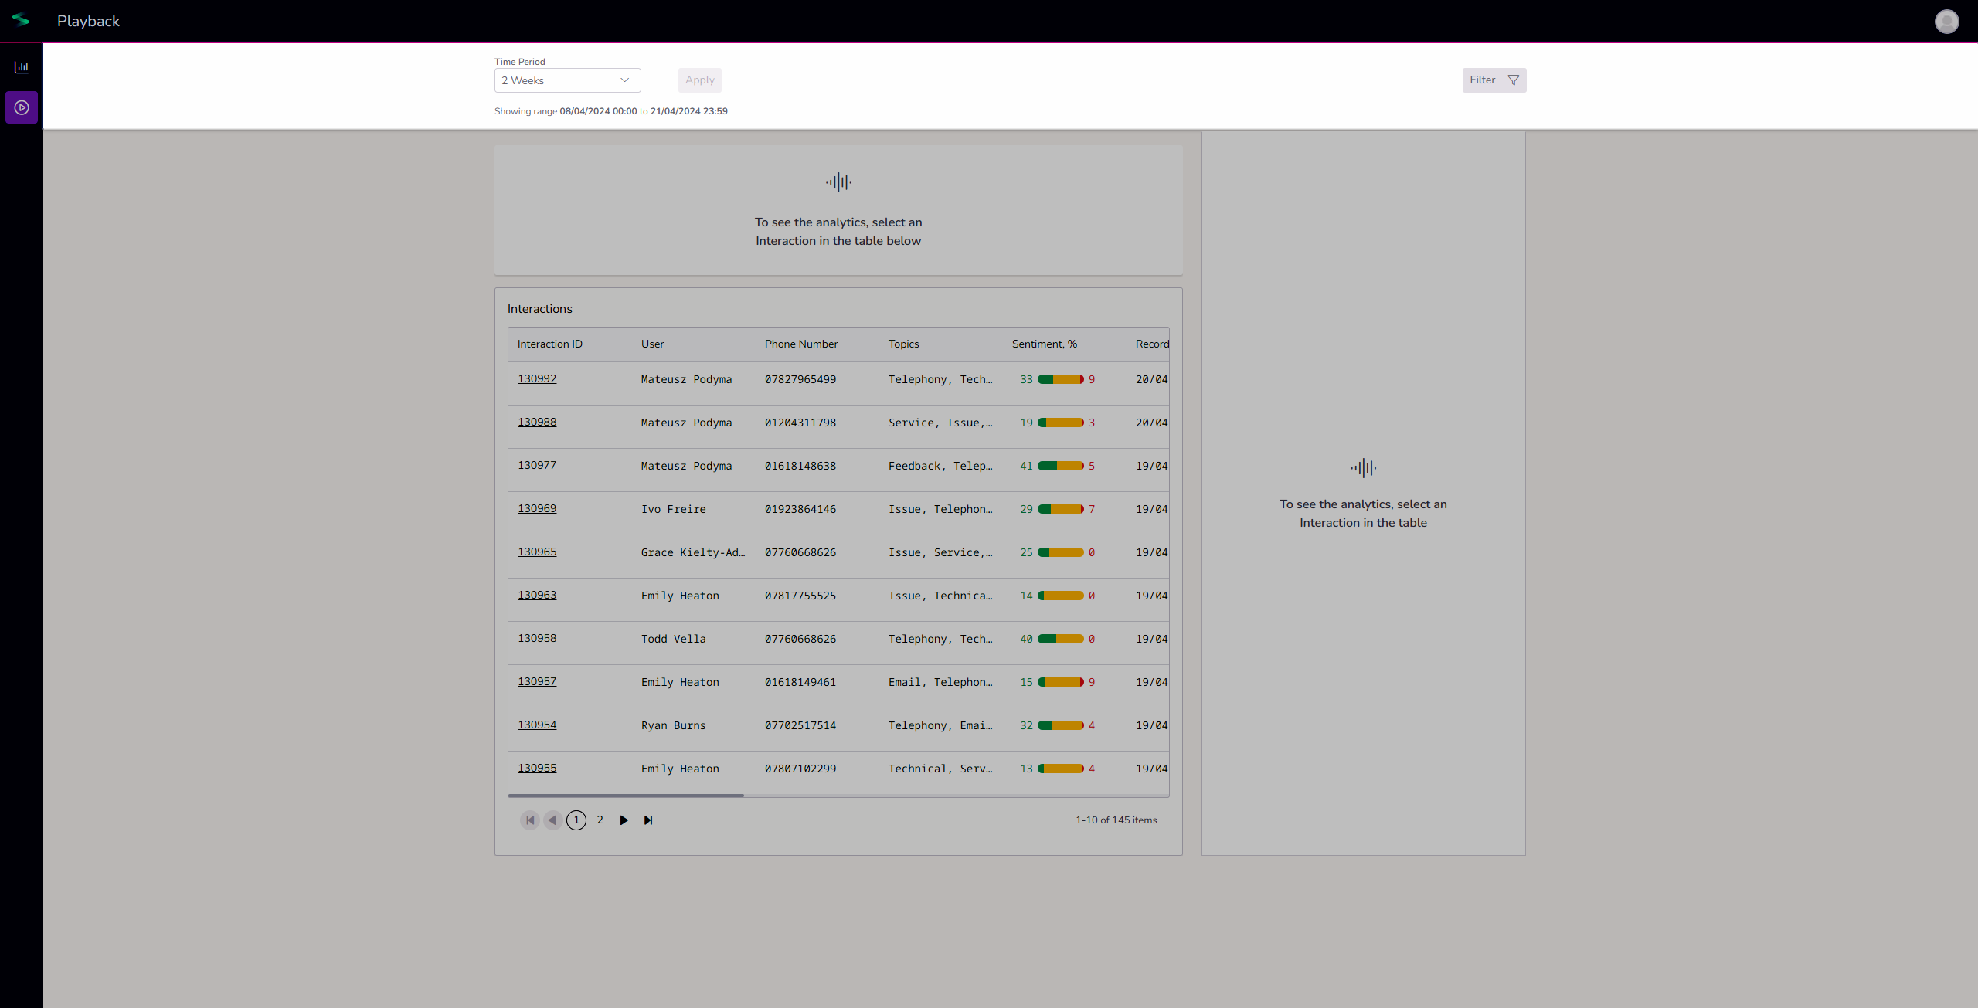Open the Filter panel
The width and height of the screenshot is (1978, 1008).
coord(1494,80)
